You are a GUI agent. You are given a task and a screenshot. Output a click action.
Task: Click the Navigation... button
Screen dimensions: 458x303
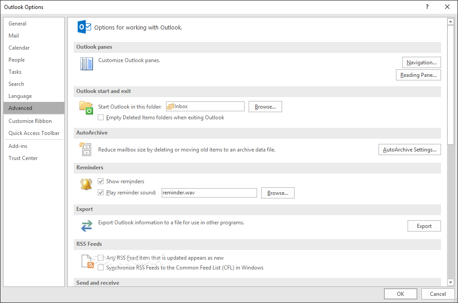coord(421,62)
